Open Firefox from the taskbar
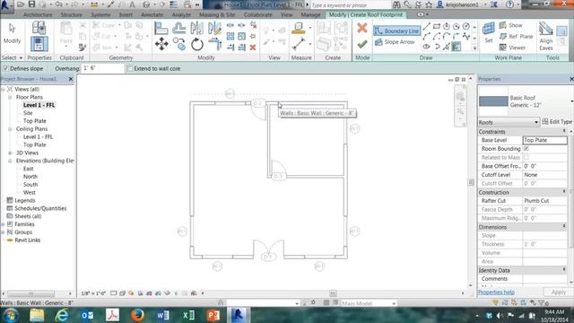The height and width of the screenshot is (323, 574). pyautogui.click(x=137, y=315)
